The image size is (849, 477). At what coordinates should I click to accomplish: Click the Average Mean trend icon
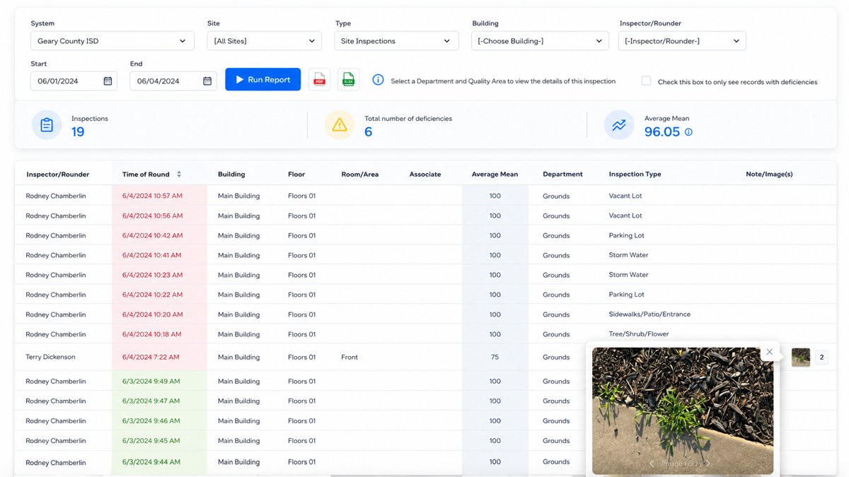[619, 125]
